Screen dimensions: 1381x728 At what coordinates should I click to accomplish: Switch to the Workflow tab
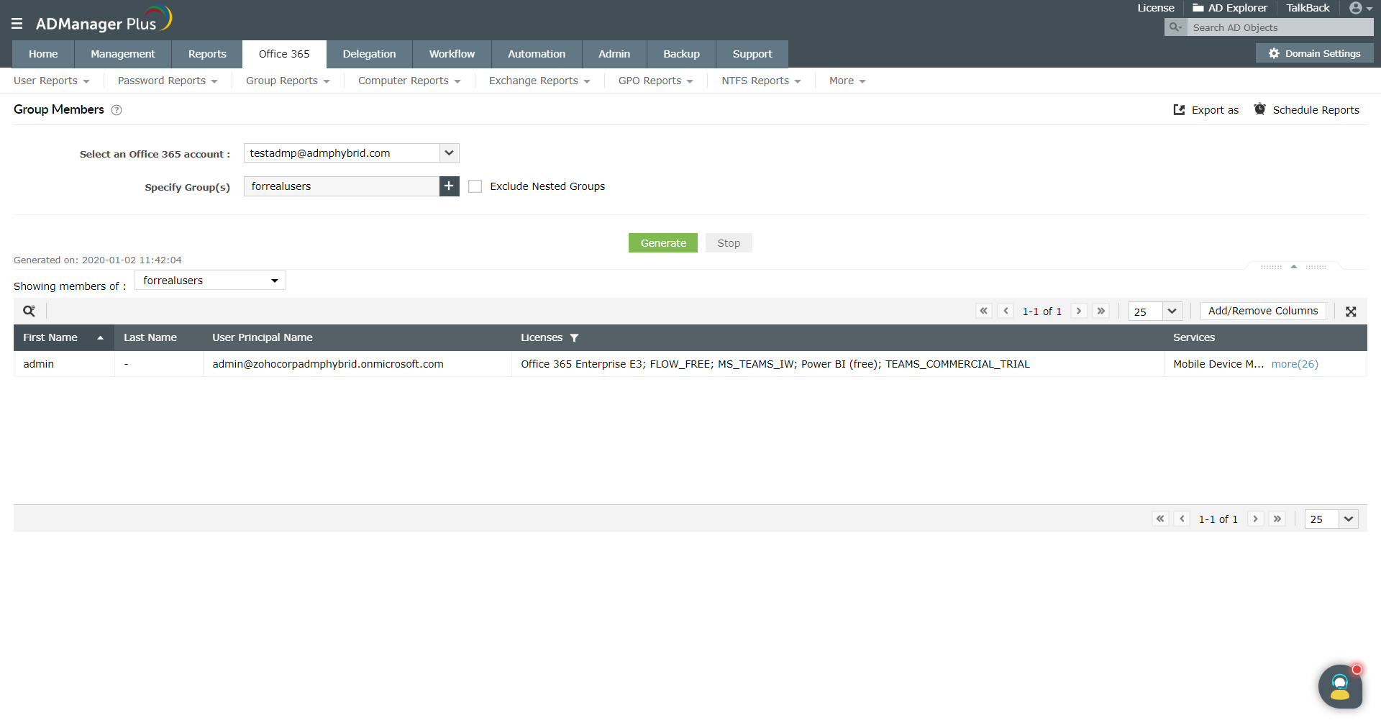452,54
